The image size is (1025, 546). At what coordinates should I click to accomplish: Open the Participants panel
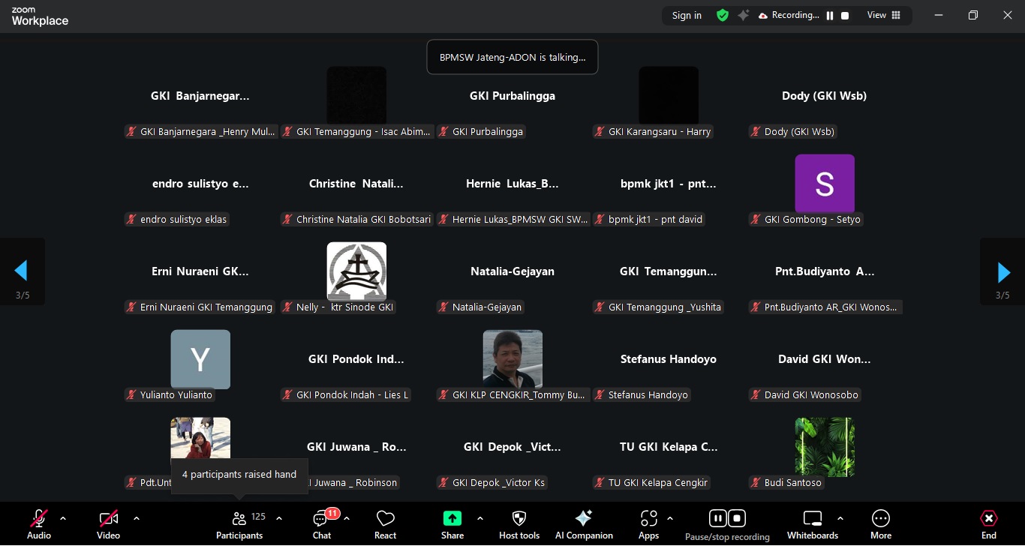click(239, 523)
